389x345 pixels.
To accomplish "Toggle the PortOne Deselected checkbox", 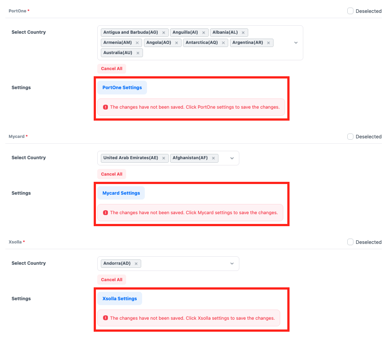I will tap(350, 11).
